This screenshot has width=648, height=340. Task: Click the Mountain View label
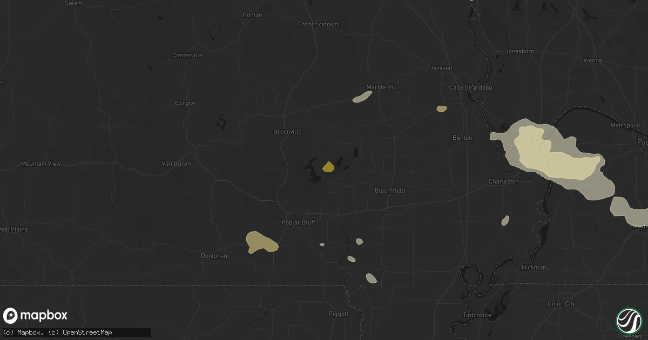pyautogui.click(x=41, y=164)
